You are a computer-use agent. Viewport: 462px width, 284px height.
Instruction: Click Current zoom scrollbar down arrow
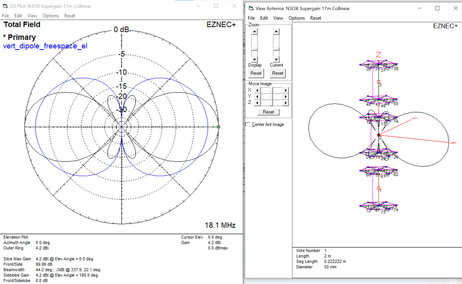[x=276, y=59]
